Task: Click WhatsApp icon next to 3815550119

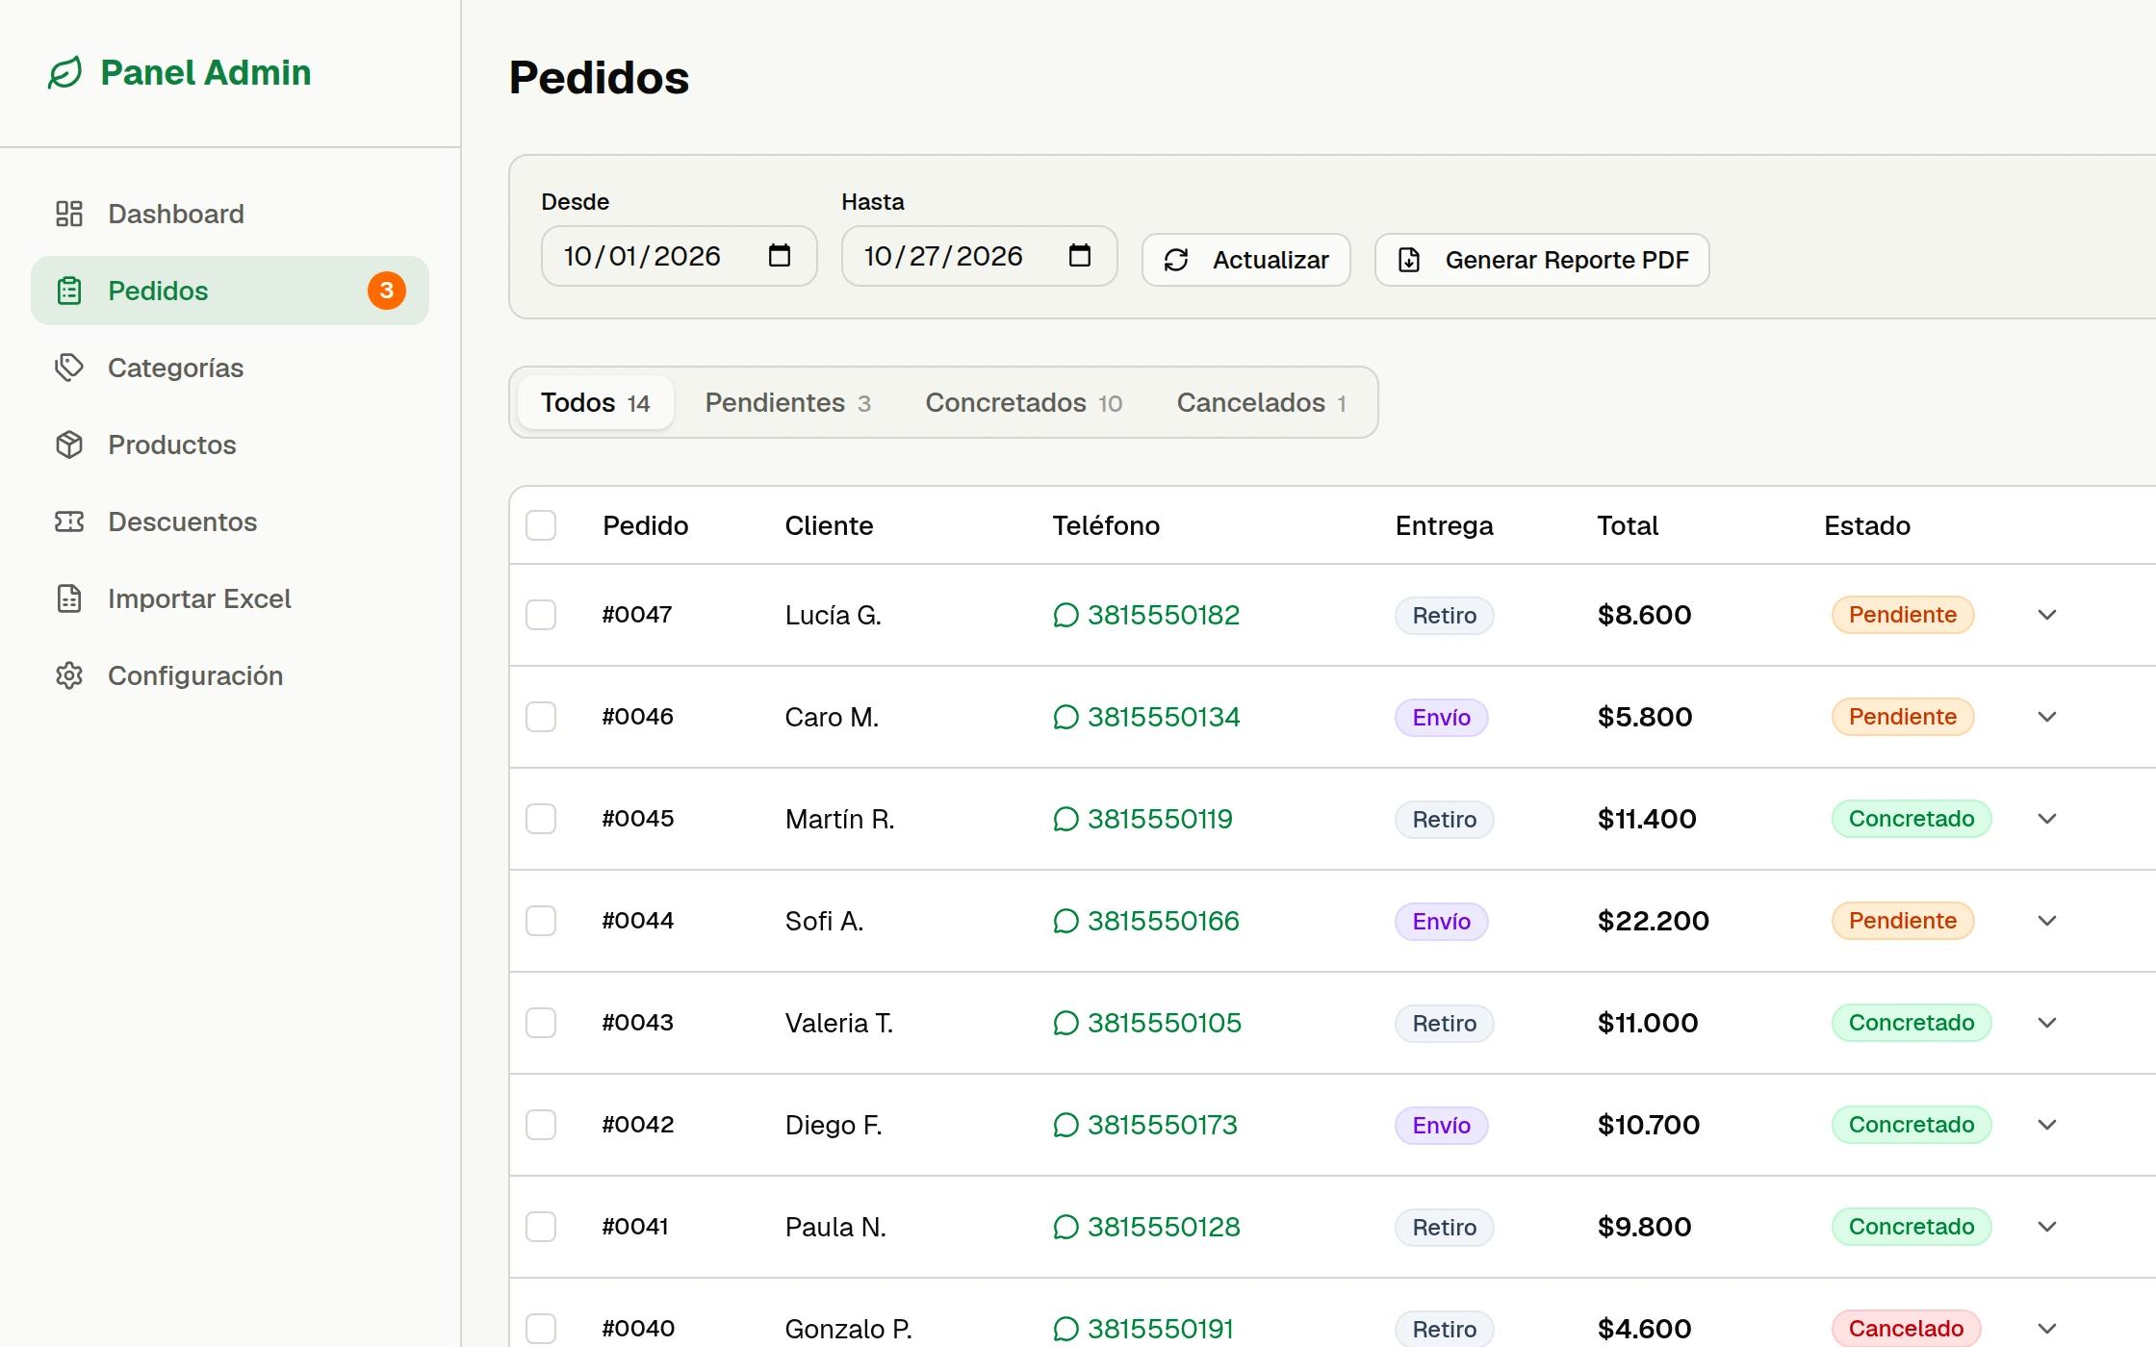Action: coord(1065,819)
